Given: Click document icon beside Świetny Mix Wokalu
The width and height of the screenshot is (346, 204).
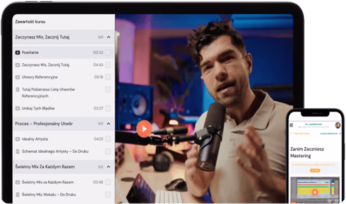Looking at the screenshot, I should click(18, 195).
